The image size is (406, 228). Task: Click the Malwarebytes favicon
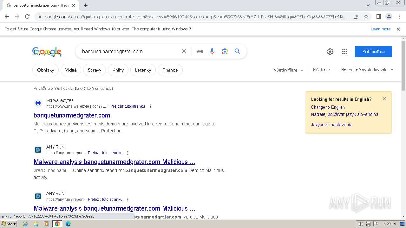pyautogui.click(x=38, y=103)
